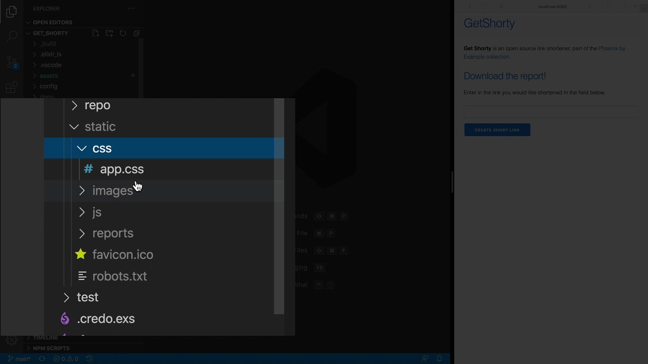This screenshot has width=648, height=364.
Task: Click New File icon in GET_SHORTY header
Action: point(96,33)
